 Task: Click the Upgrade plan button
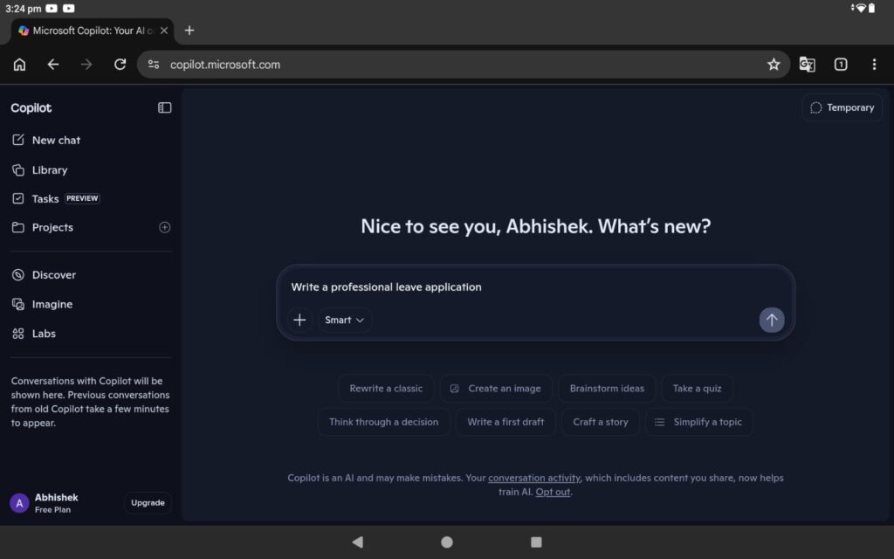click(148, 502)
